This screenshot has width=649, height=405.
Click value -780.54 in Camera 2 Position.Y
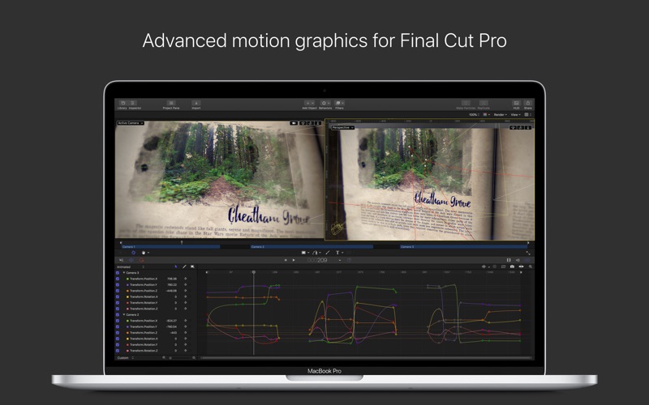171,326
